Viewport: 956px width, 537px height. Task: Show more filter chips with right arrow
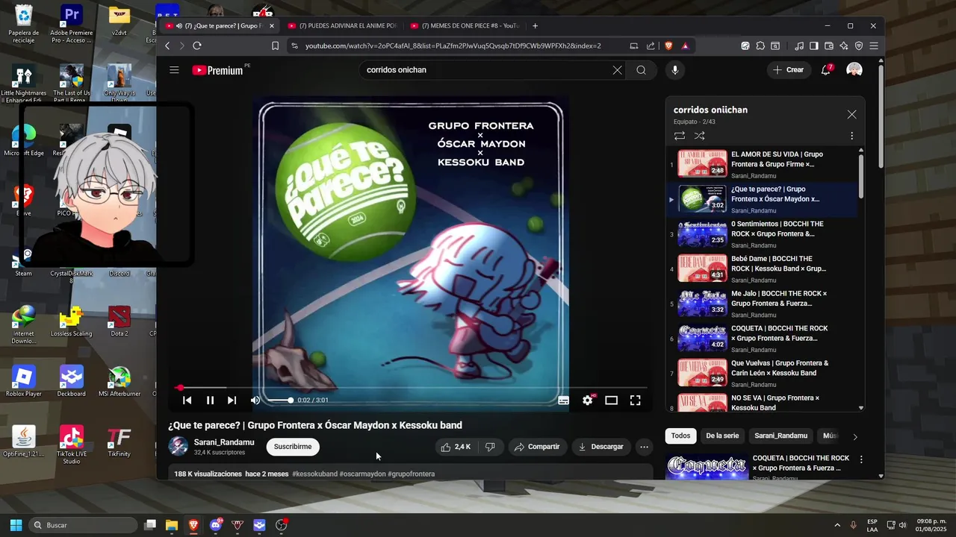point(855,436)
